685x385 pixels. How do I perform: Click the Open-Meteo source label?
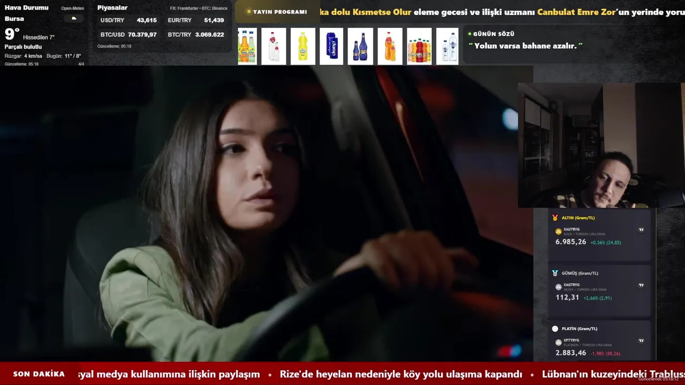coord(72,9)
